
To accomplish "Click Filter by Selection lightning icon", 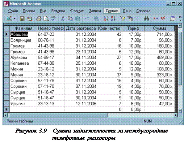I will pyautogui.click(x=122, y=18).
